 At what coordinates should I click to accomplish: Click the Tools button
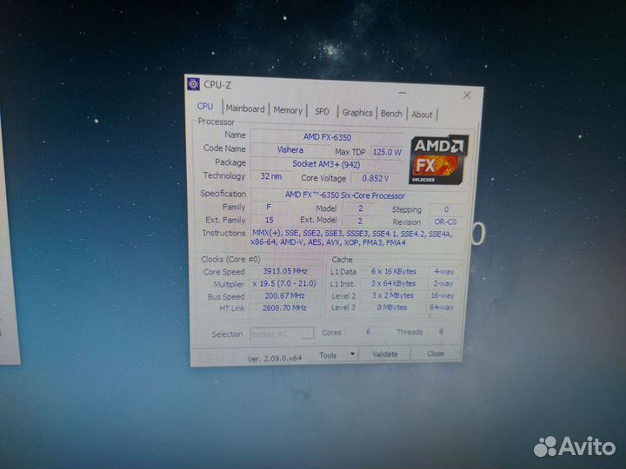(328, 354)
